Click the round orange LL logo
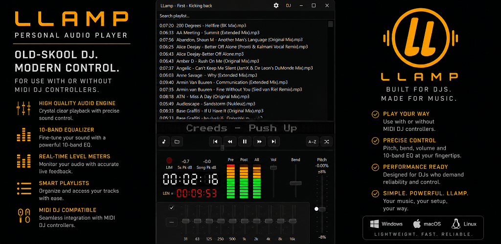501x244 pixels. [x=420, y=38]
